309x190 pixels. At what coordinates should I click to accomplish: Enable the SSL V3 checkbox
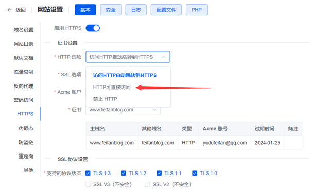[x=88, y=184]
